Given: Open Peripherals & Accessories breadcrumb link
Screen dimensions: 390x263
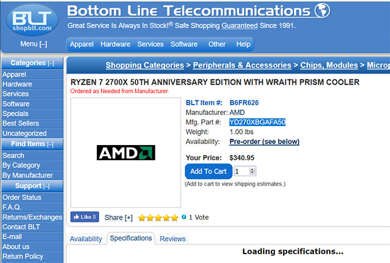Looking at the screenshot, I should pyautogui.click(x=242, y=65).
